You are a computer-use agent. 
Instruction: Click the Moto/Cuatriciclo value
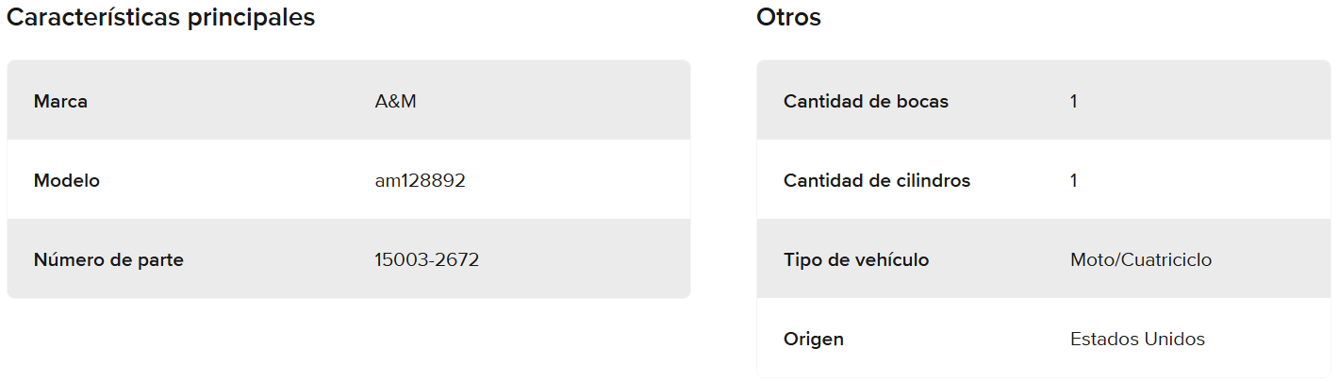pyautogui.click(x=1141, y=260)
